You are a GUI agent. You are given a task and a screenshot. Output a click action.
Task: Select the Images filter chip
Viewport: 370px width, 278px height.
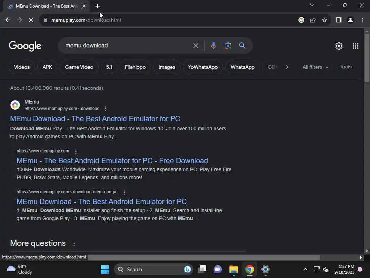167,67
